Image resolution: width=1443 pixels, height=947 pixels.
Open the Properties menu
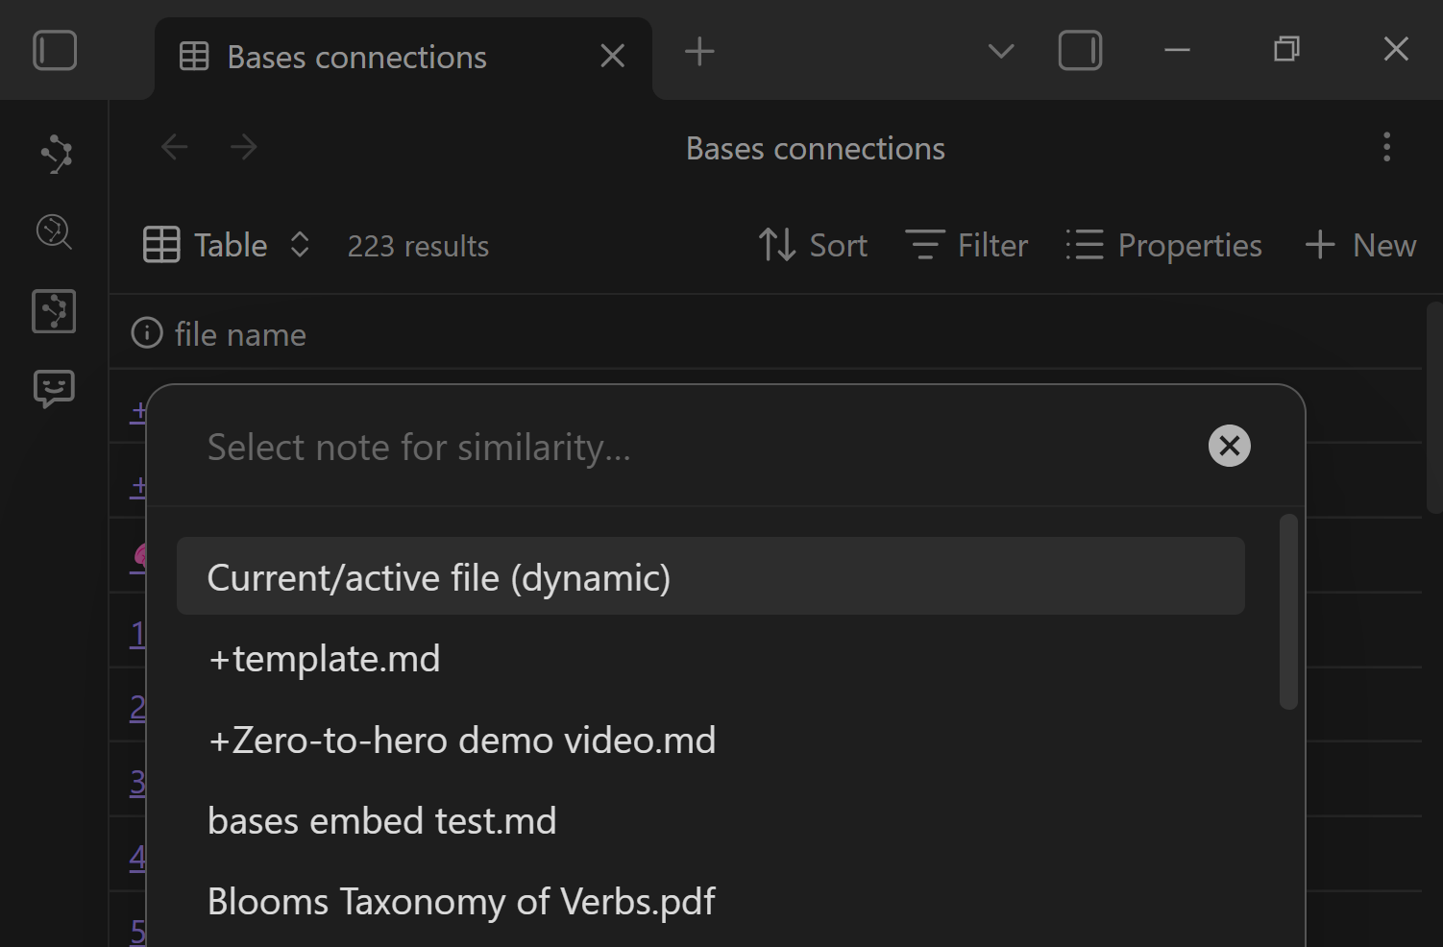1163,246
